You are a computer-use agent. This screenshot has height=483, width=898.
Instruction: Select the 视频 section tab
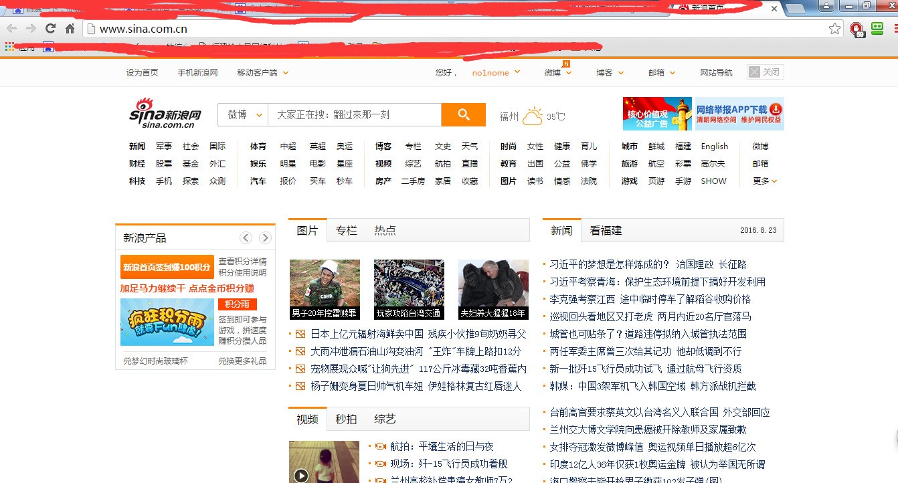(308, 419)
